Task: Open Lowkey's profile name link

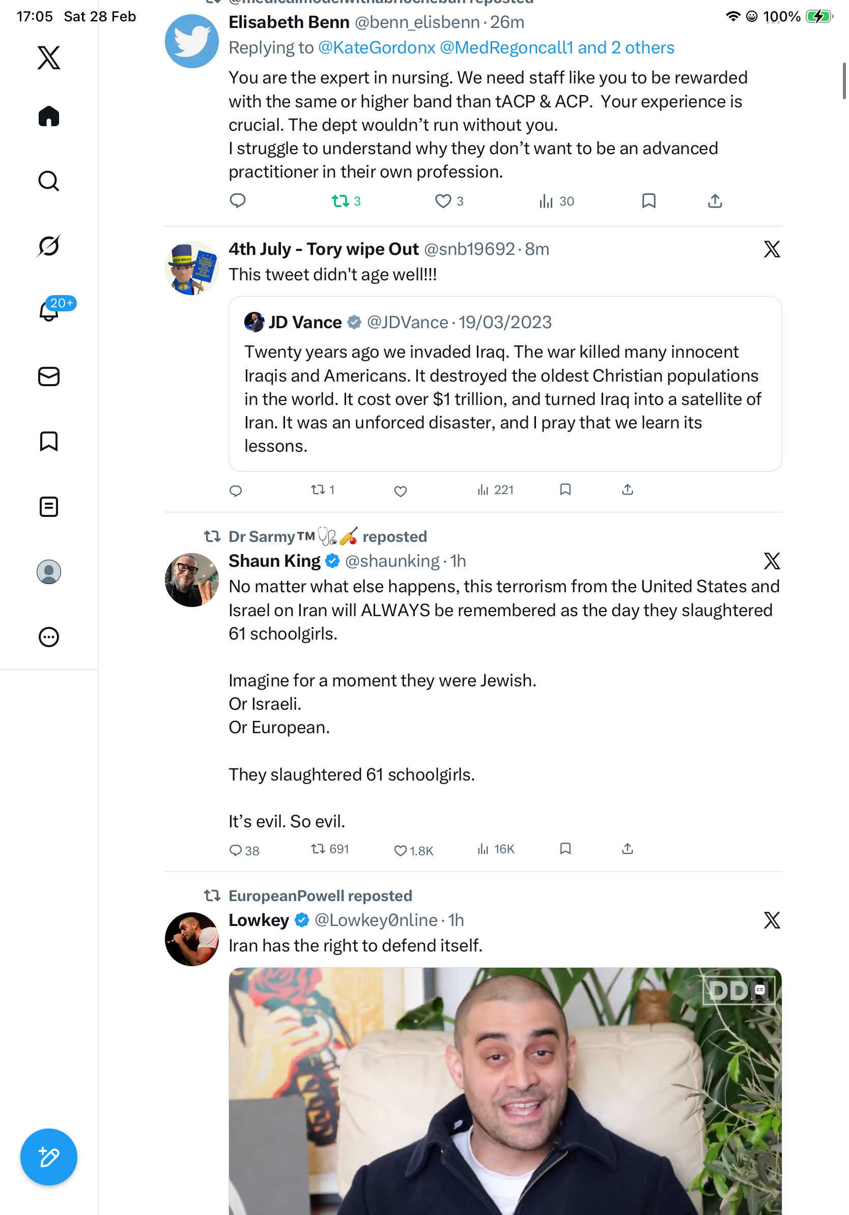Action: 259,920
